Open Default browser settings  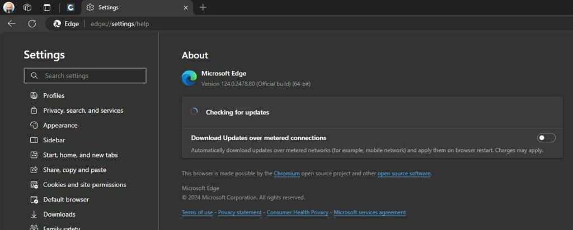66,200
